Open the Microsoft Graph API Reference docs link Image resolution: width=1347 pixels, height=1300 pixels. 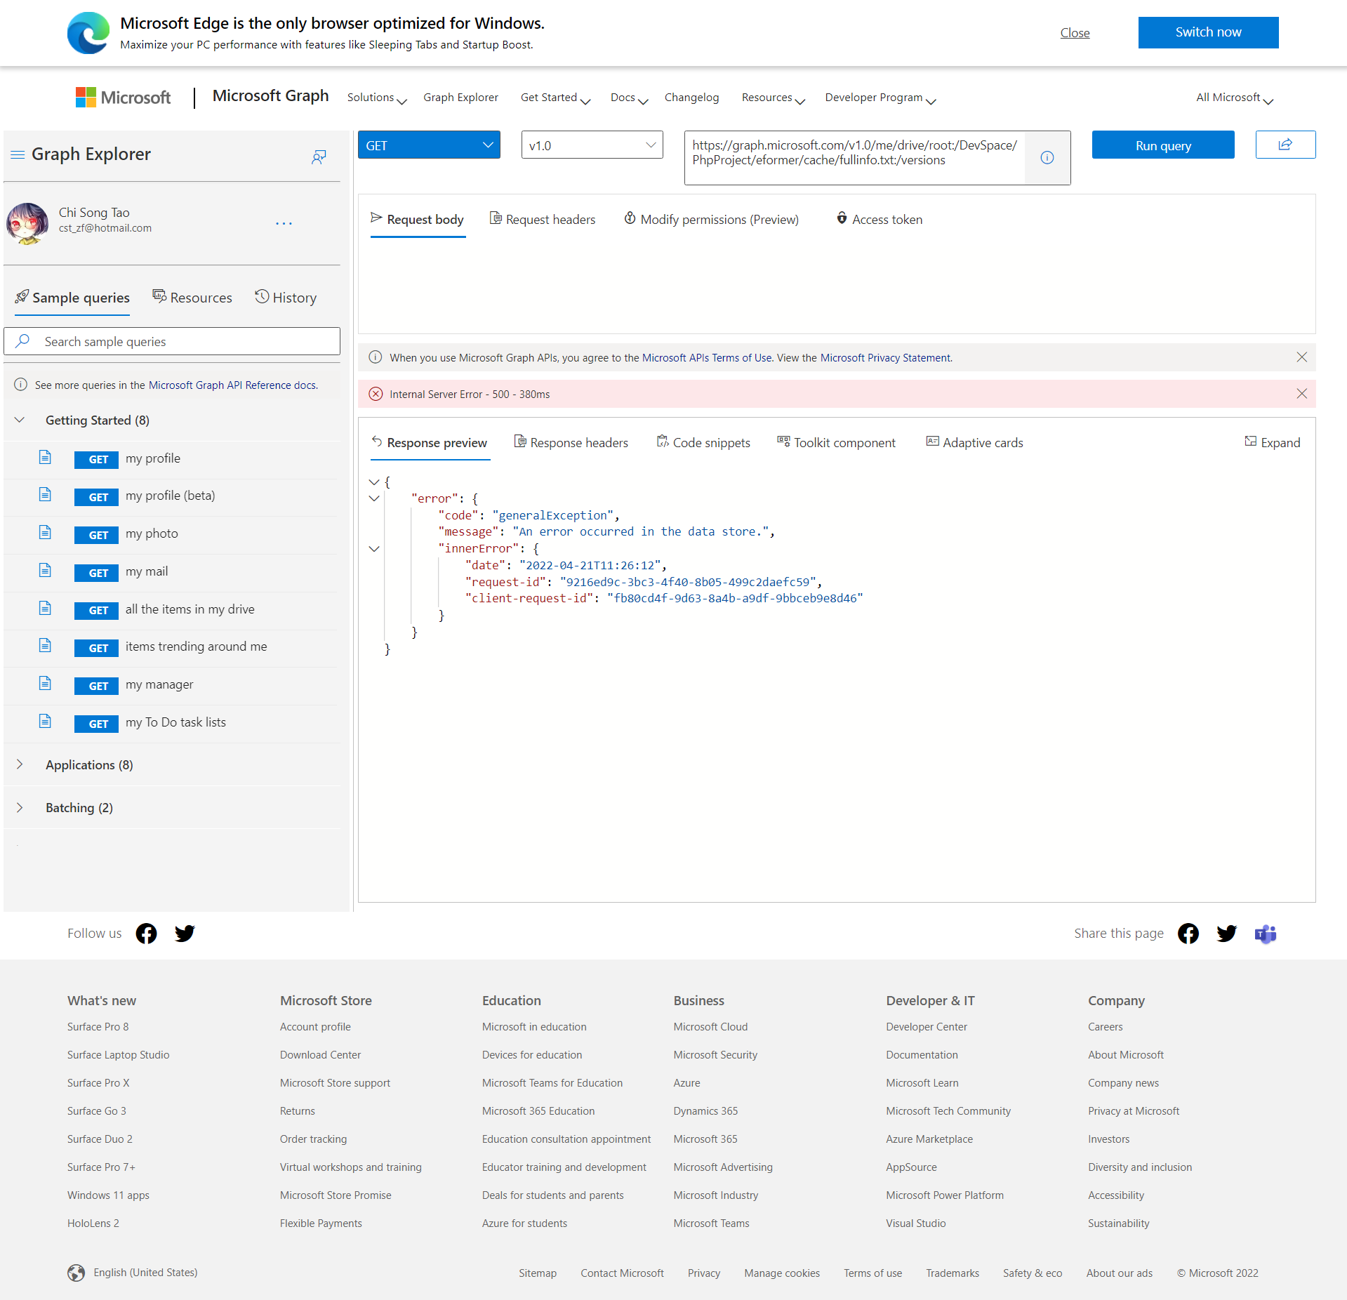tap(232, 385)
